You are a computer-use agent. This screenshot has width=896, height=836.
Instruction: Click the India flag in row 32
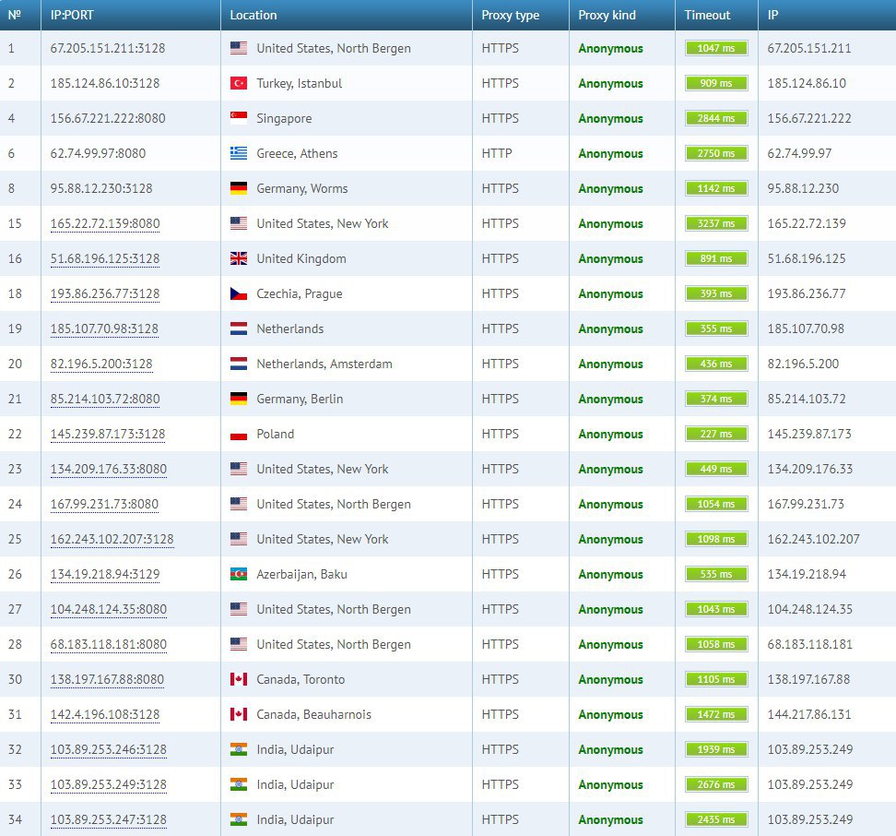pos(238,749)
